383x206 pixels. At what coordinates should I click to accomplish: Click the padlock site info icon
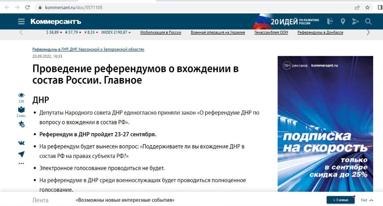tap(40, 7)
